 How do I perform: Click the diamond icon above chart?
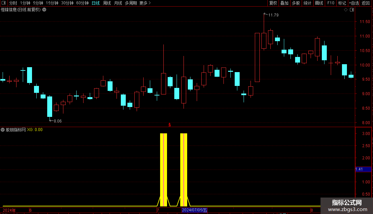tap(346, 10)
